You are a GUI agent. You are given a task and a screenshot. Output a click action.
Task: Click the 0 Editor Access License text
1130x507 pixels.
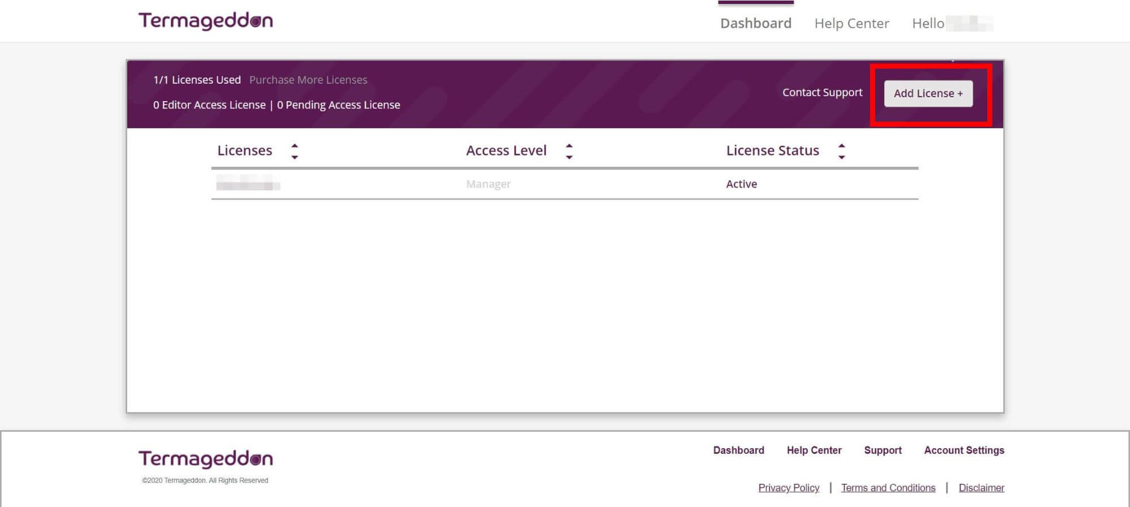tap(209, 105)
